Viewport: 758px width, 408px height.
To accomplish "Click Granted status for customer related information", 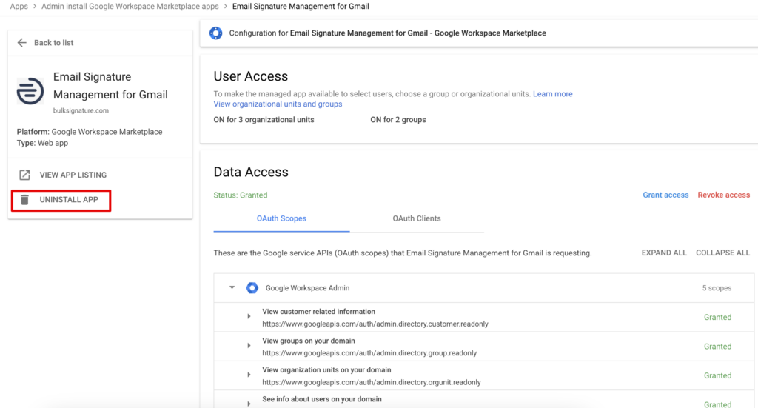I will click(x=717, y=317).
